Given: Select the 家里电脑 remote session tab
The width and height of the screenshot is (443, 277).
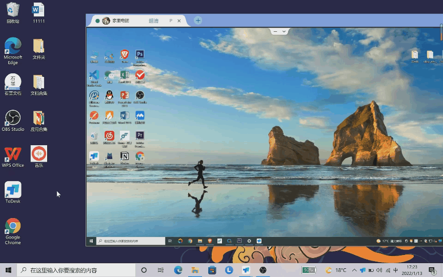Looking at the screenshot, I should click(120, 21).
